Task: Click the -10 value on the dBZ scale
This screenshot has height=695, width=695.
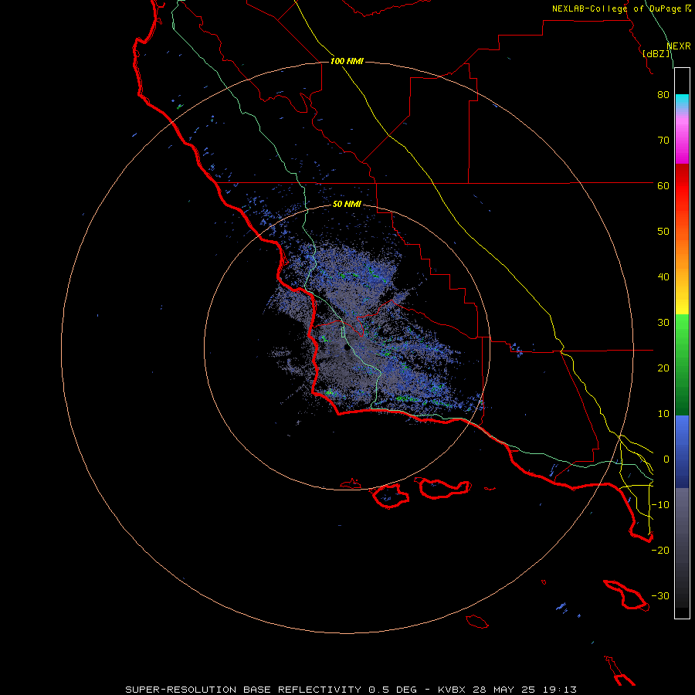Action: click(x=660, y=505)
